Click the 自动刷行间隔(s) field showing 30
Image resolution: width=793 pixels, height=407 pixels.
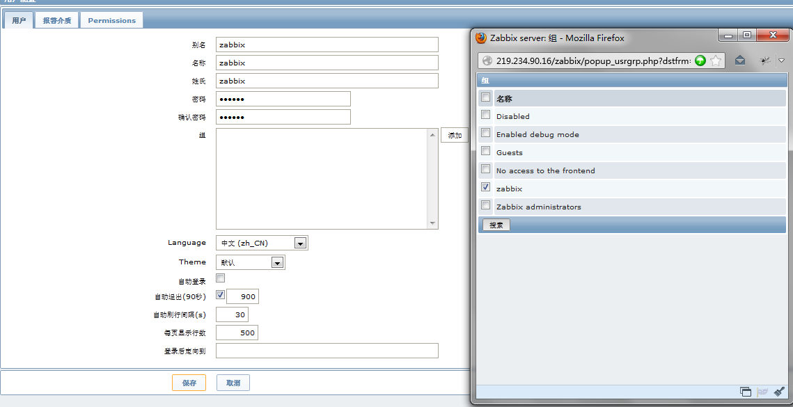[x=232, y=314]
